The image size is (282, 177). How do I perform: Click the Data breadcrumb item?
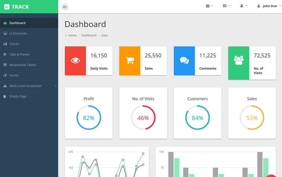pos(104,35)
